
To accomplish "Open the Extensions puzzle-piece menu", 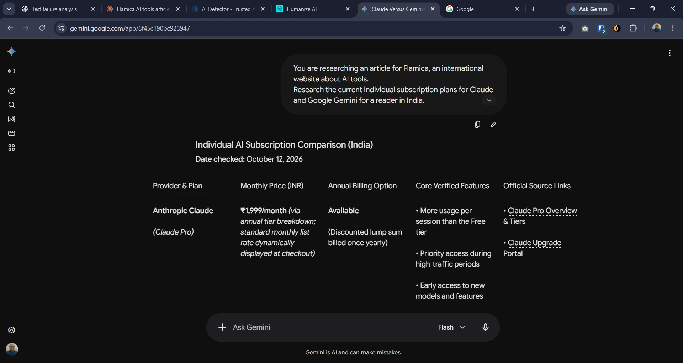I will [x=633, y=28].
